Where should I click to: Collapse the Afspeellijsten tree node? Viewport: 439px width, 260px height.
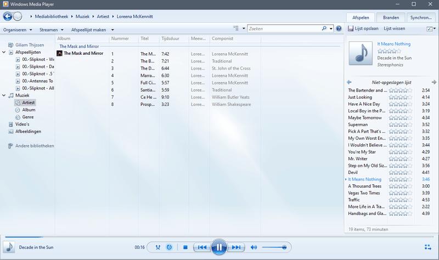(4, 52)
